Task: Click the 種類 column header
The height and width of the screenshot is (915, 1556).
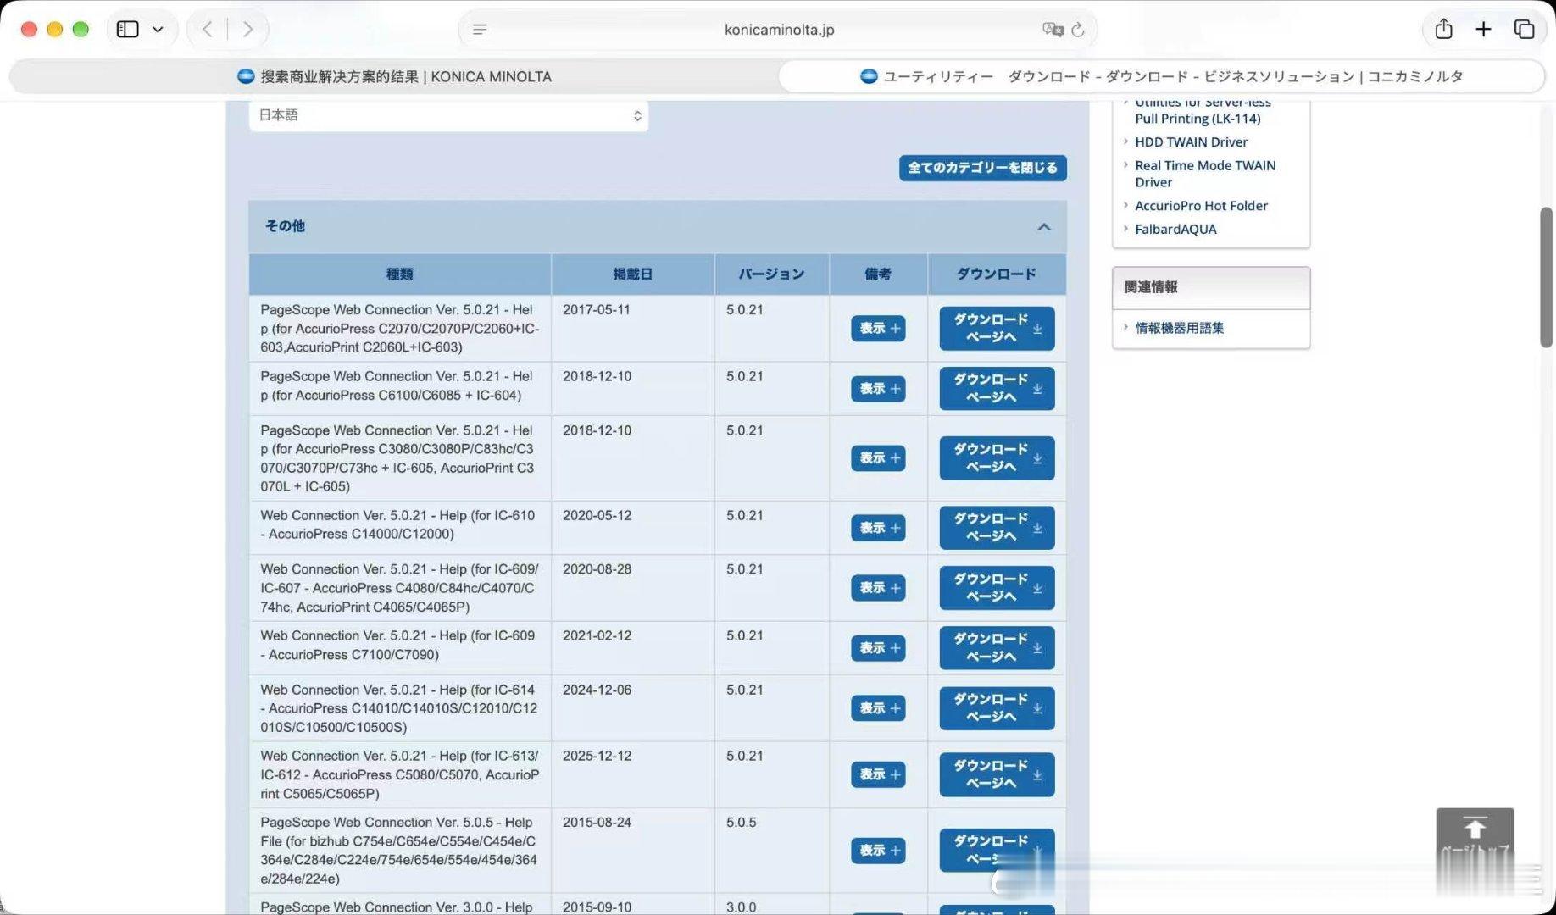Action: tap(399, 274)
